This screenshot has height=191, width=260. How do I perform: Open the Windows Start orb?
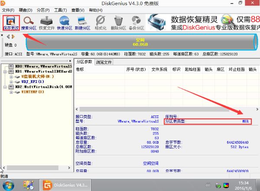tap(8, 185)
